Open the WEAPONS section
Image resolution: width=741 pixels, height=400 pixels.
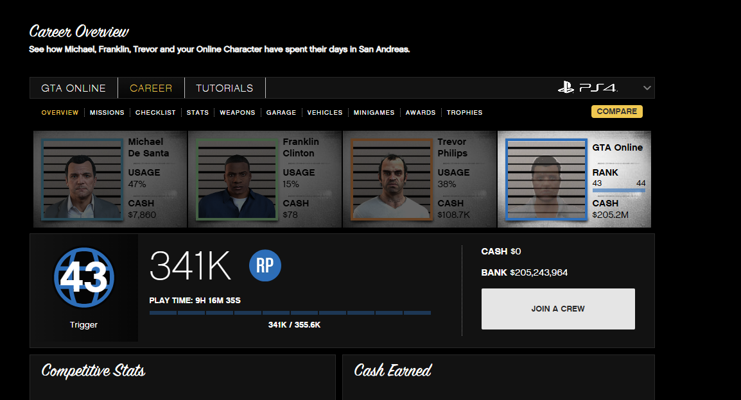pos(237,112)
